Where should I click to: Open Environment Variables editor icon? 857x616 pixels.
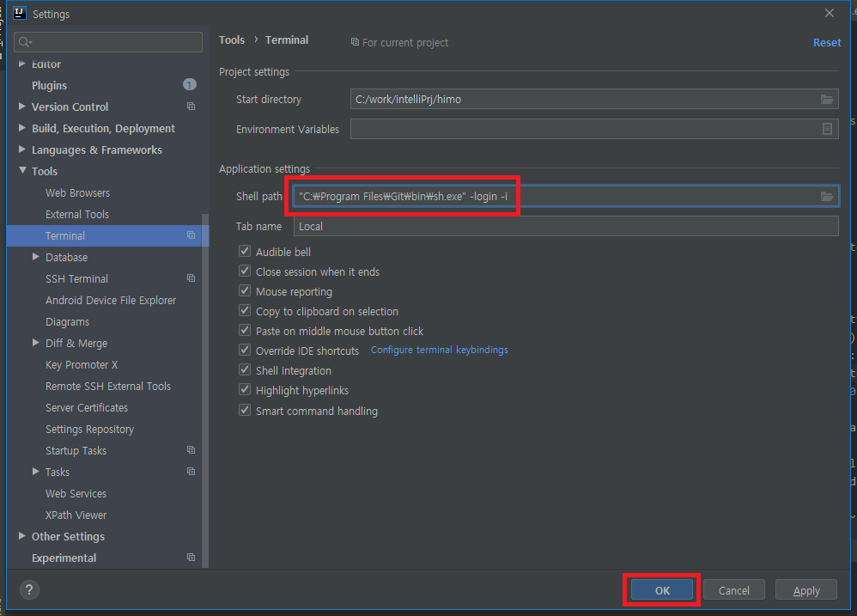[827, 129]
